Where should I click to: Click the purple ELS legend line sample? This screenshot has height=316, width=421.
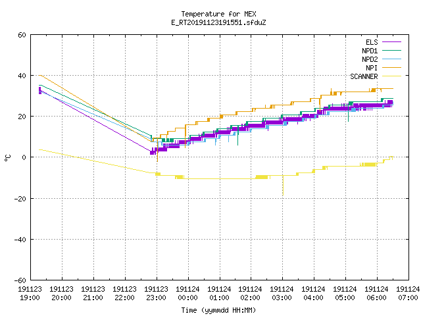391,42
